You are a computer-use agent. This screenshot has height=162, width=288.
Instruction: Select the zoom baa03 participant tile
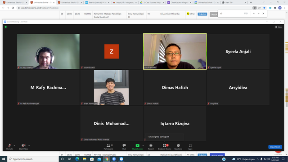coord(112,51)
